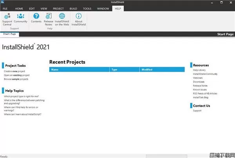Open the Downloads resource link

coord(199,82)
